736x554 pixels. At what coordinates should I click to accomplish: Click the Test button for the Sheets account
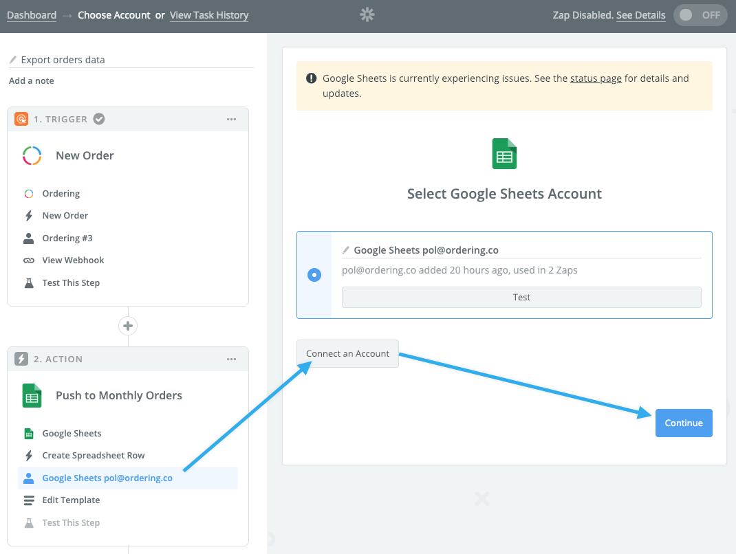pos(521,298)
